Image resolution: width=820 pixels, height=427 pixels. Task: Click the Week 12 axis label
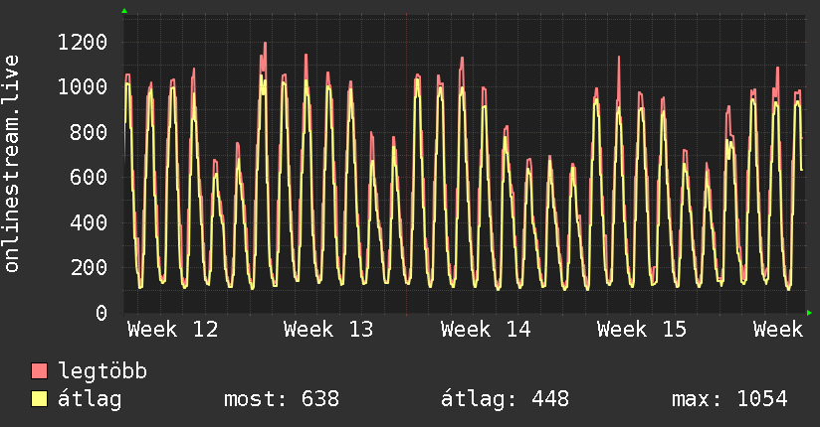tap(172, 330)
